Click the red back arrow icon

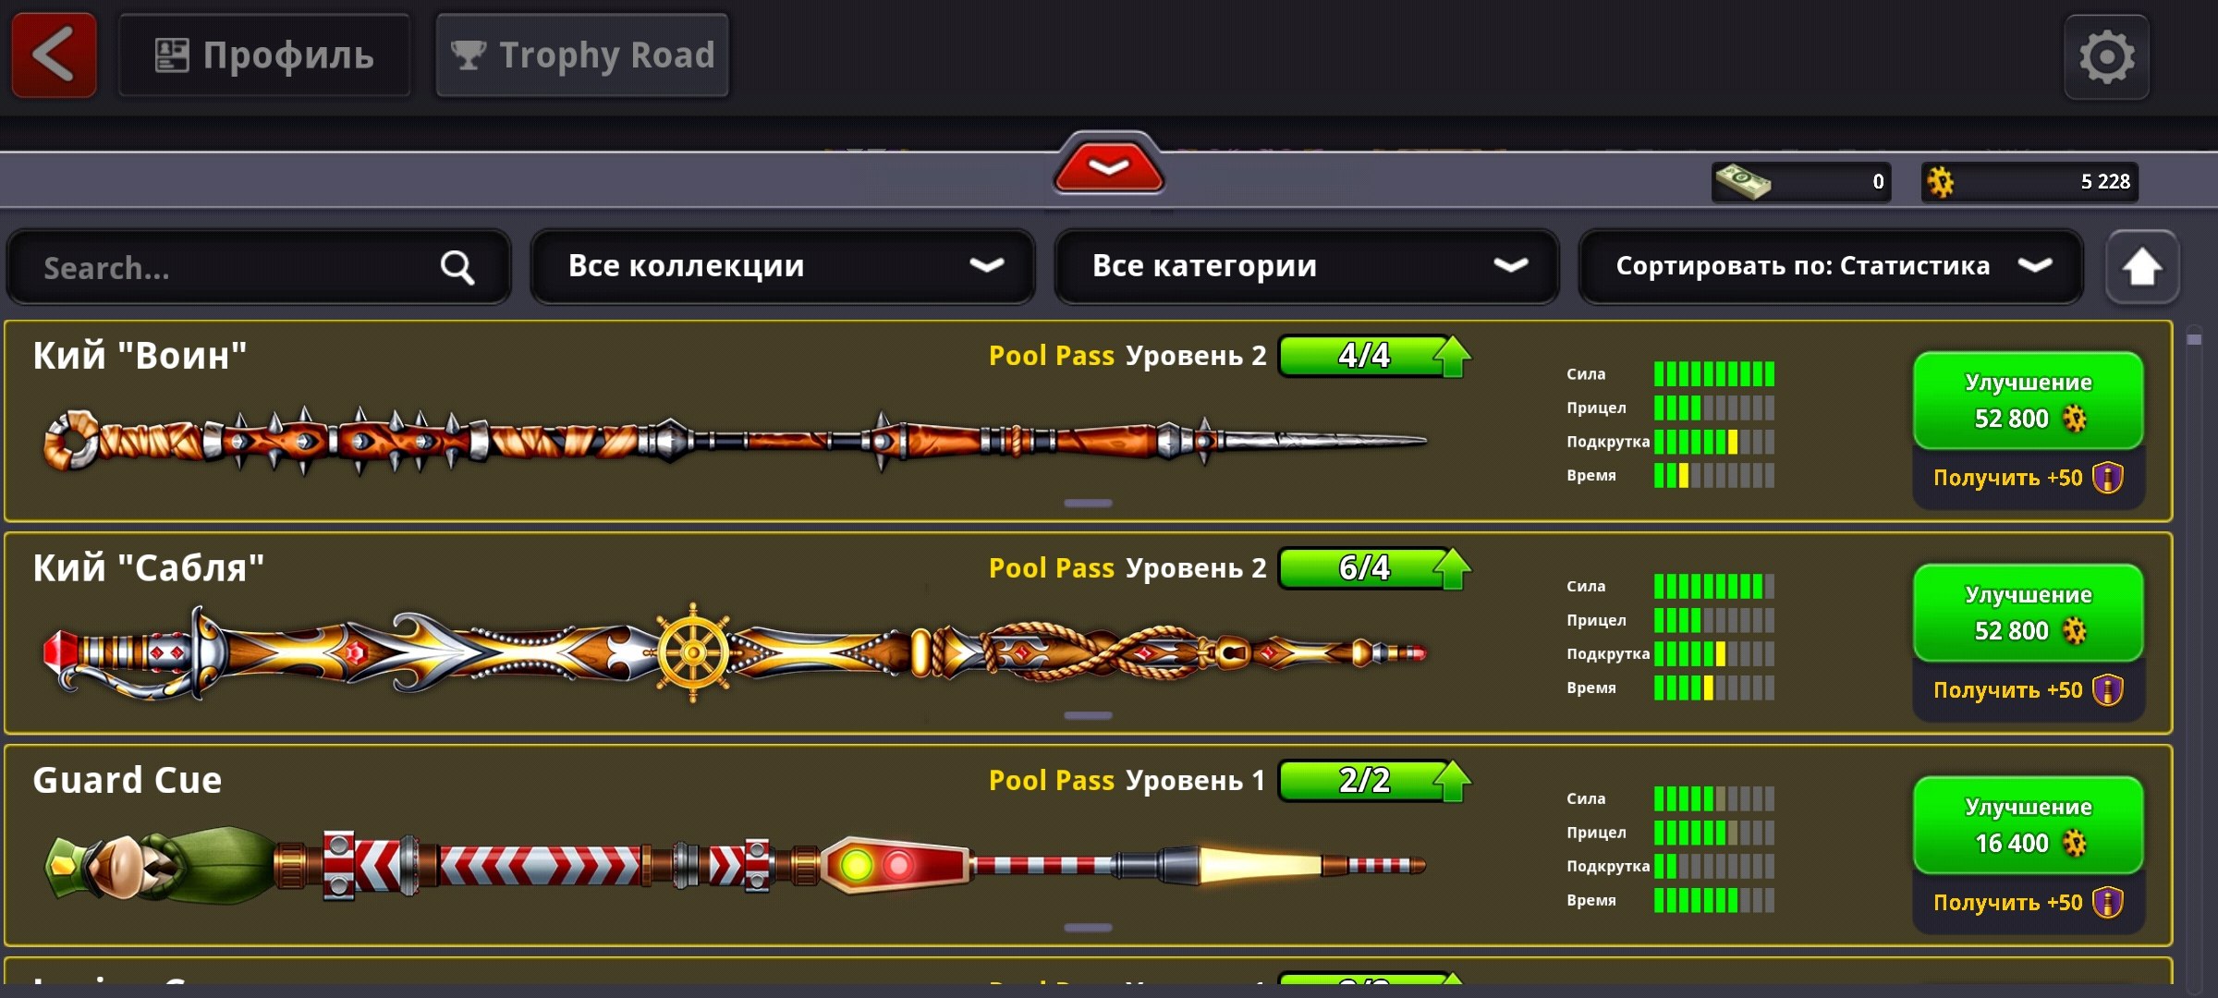coord(54,55)
